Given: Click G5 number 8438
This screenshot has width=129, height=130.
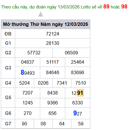Looking at the screenshot, I should pos(52,93).
